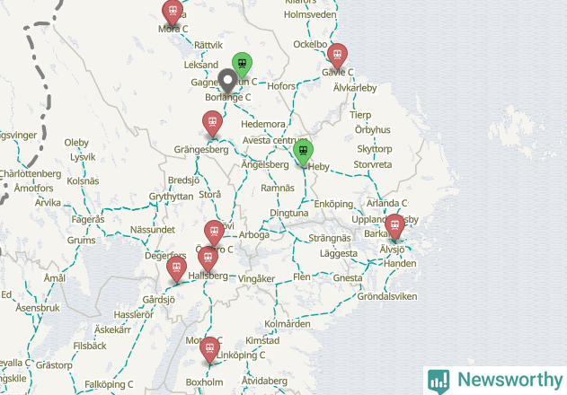Click the Grythyttan station label
Viewport: 567px width, 395px height.
click(x=171, y=197)
